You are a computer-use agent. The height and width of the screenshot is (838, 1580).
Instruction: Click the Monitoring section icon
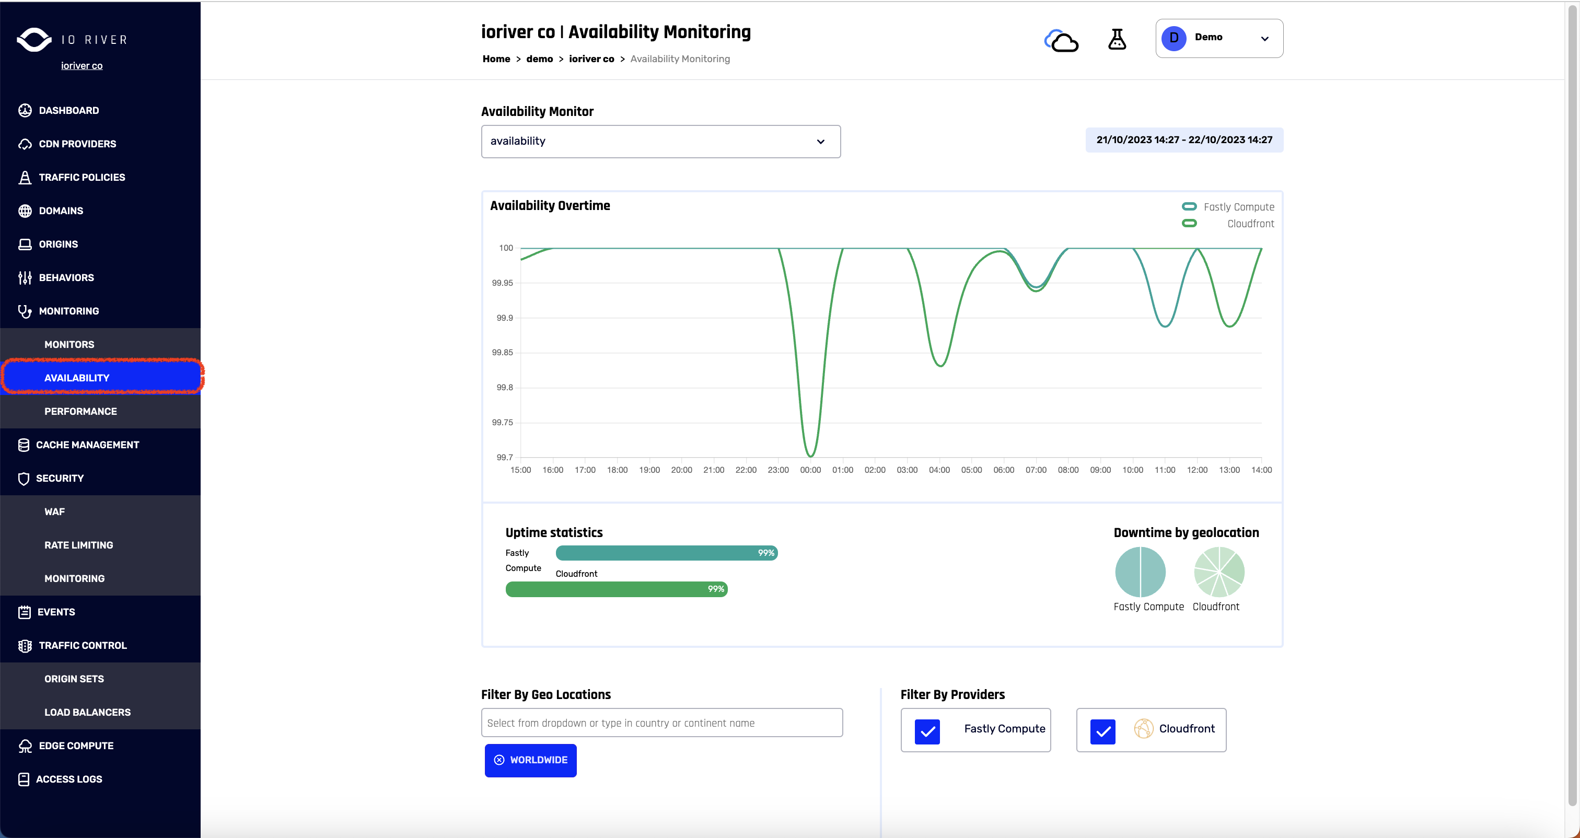point(23,310)
